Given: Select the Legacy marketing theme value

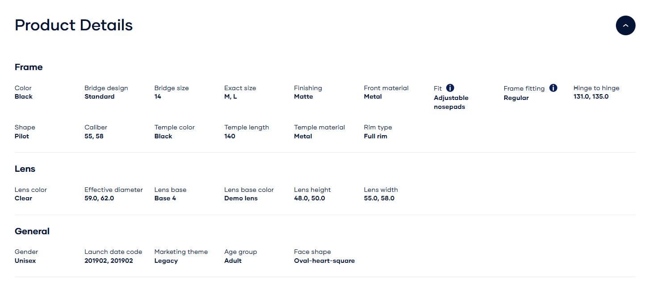Looking at the screenshot, I should click(x=166, y=261).
